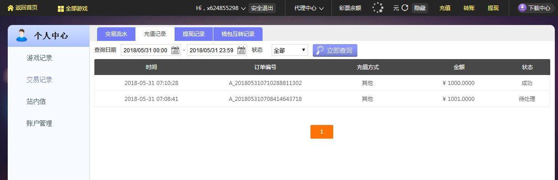The height and width of the screenshot is (180, 558).
Task: Switch to the 交易流水 tab
Action: pyautogui.click(x=116, y=34)
